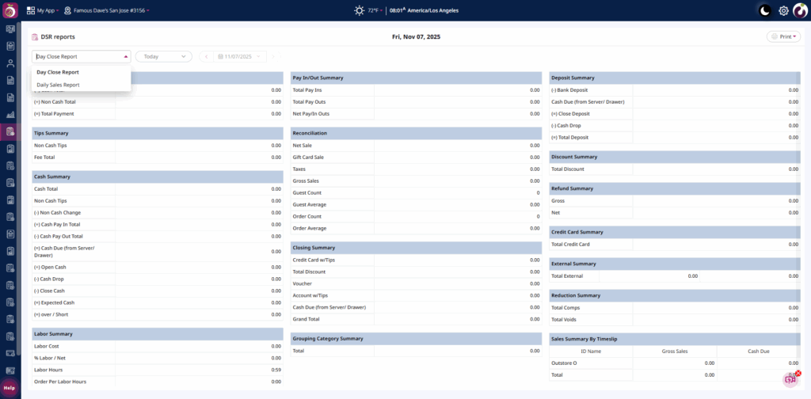Collapse the Day Close Report dropdown
This screenshot has height=399, width=811.
[81, 56]
